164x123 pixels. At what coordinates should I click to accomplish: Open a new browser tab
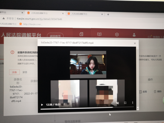point(108,14)
